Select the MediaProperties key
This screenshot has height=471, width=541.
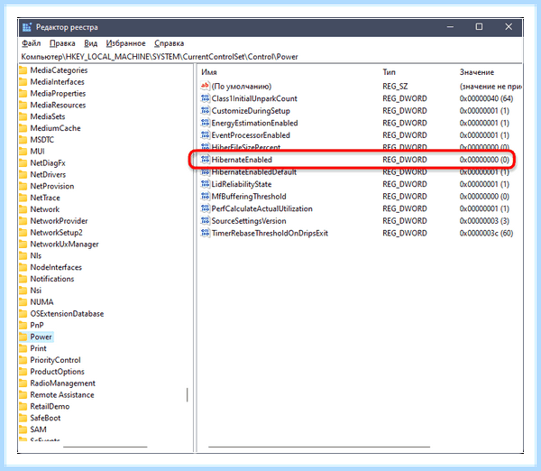pos(58,94)
